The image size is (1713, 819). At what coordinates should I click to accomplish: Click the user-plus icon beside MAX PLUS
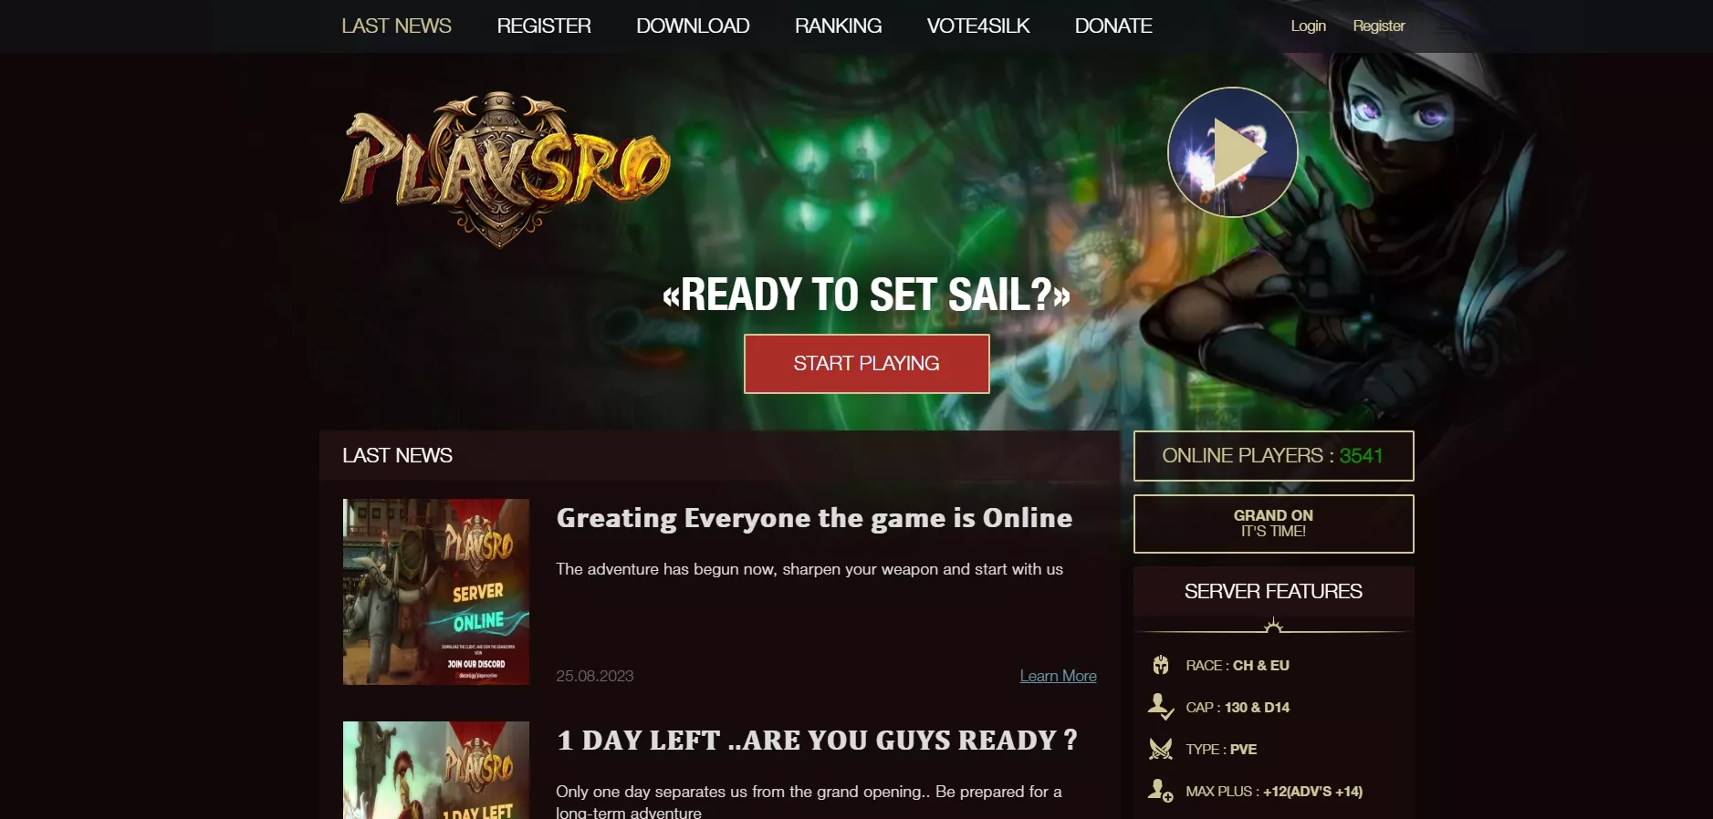(x=1160, y=791)
